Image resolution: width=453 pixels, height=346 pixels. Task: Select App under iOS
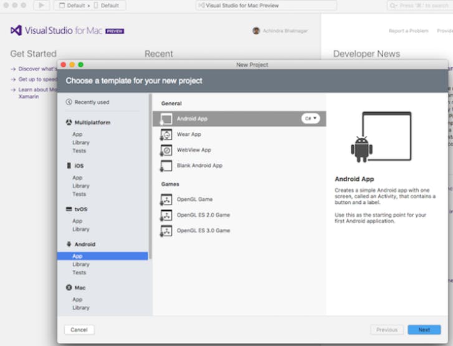(77, 178)
